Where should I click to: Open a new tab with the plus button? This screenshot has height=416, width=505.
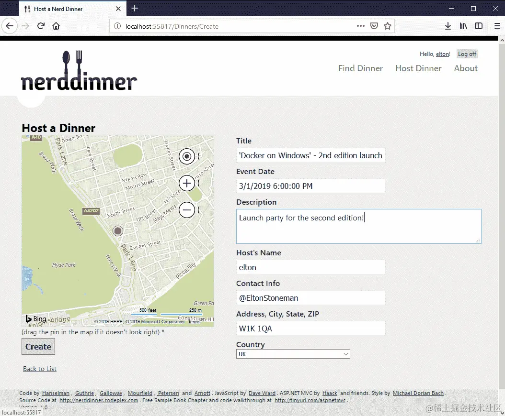(135, 8)
